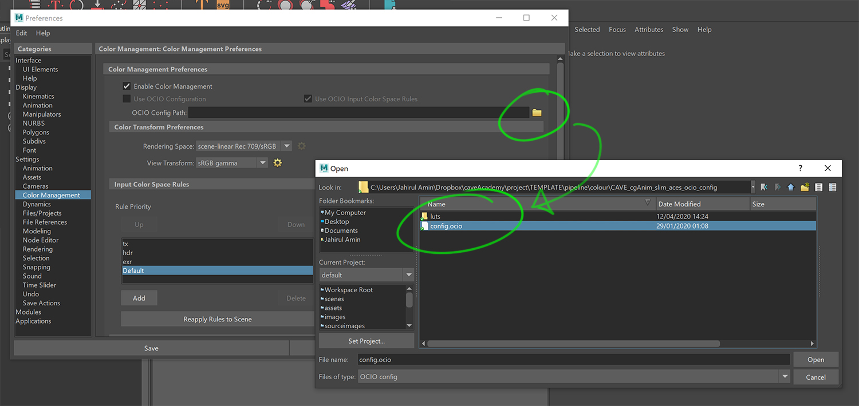Select the hdr rule in list
Viewport: 859px width, 406px height.
click(218, 253)
